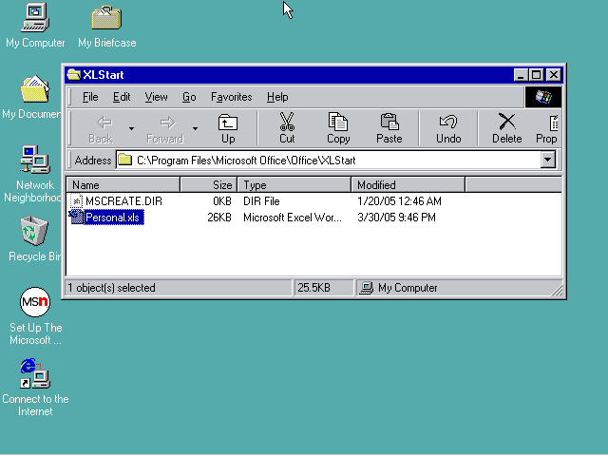Undo the last action
Viewport: 608px width, 456px height.
click(x=448, y=129)
